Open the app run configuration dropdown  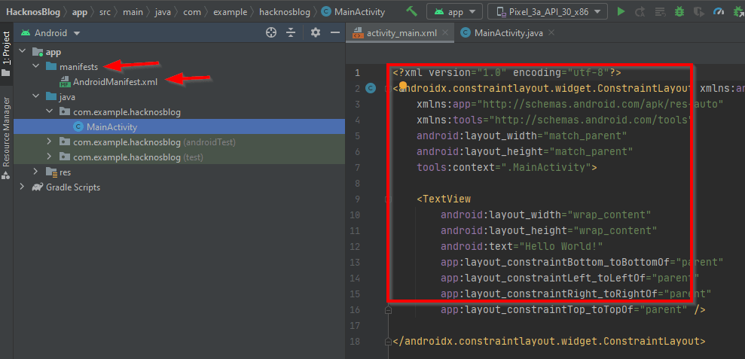pos(455,11)
